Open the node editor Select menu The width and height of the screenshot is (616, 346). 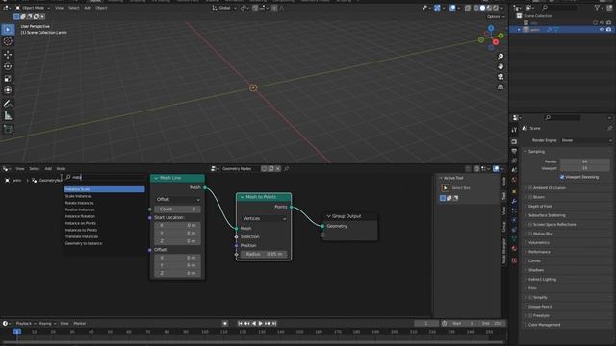[35, 169]
